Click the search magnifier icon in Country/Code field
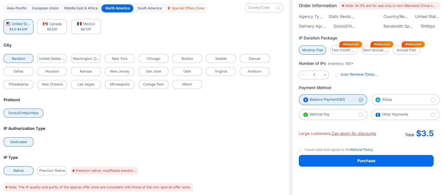This screenshot has width=443, height=195. coord(278,8)
